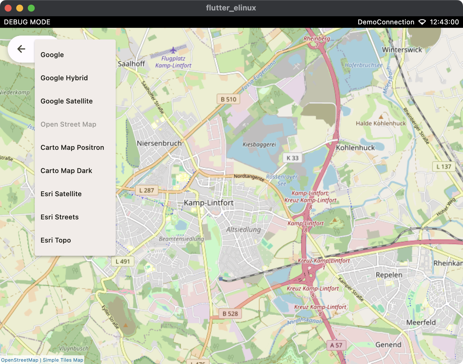
Task: Open the Simple Tiles Map link
Action: coord(63,360)
